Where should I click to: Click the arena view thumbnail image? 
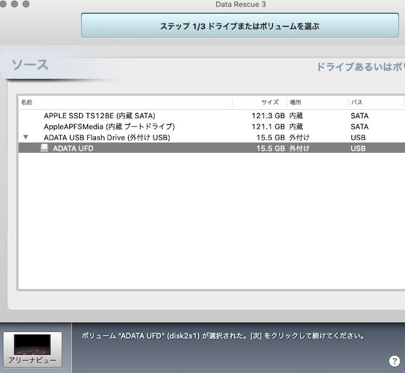32,345
